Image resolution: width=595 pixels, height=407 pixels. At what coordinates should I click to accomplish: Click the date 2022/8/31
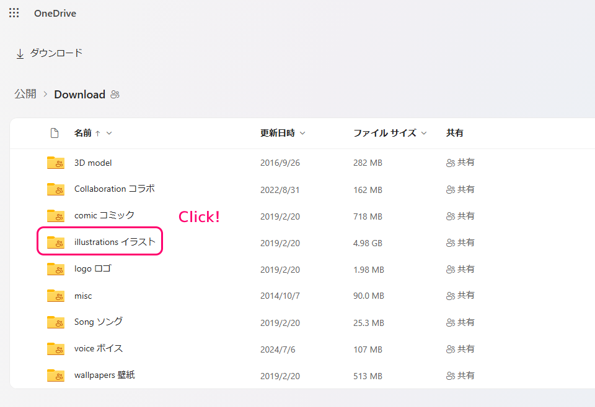point(280,190)
